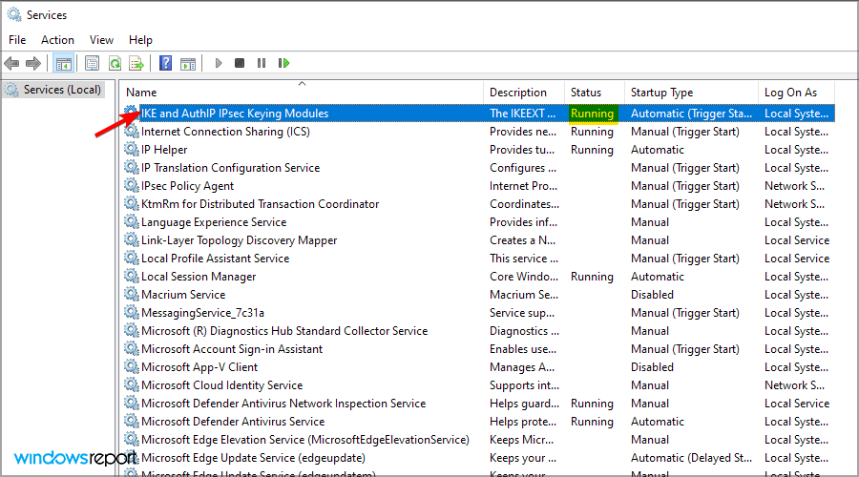Click gear icon beside Microsoft Cloud Identity Service
Screen dimensions: 859x477
pyautogui.click(x=132, y=384)
